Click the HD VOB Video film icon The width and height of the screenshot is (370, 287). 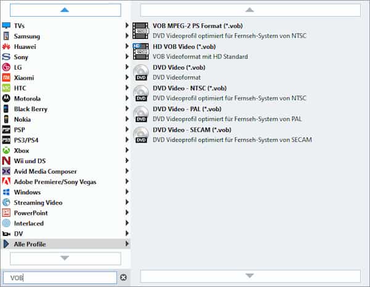tap(141, 51)
